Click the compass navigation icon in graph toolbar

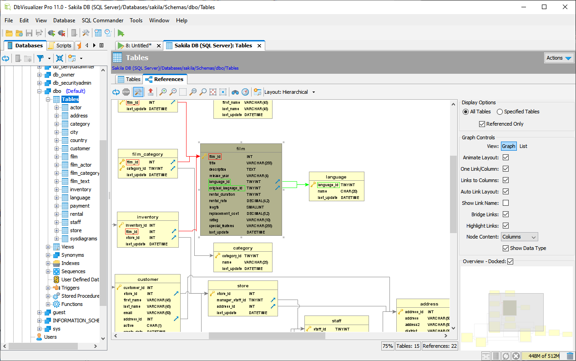[245, 92]
